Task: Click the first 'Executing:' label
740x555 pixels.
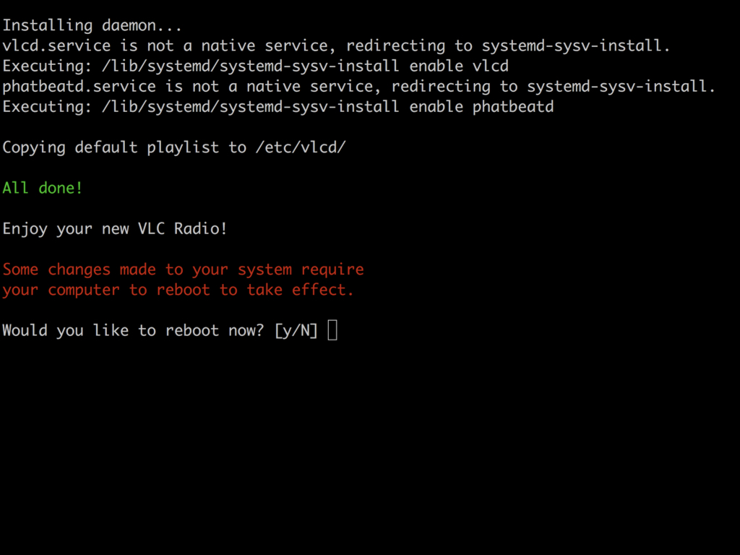Action: coord(47,66)
